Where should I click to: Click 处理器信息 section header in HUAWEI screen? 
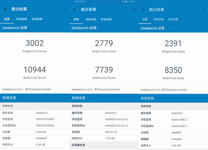(104, 145)
